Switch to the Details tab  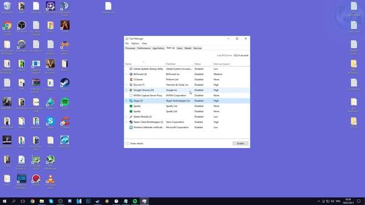coord(188,48)
